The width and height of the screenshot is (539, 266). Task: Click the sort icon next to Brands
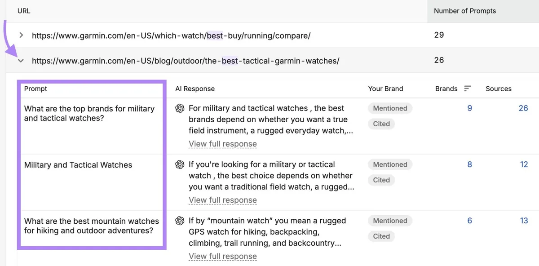click(468, 89)
